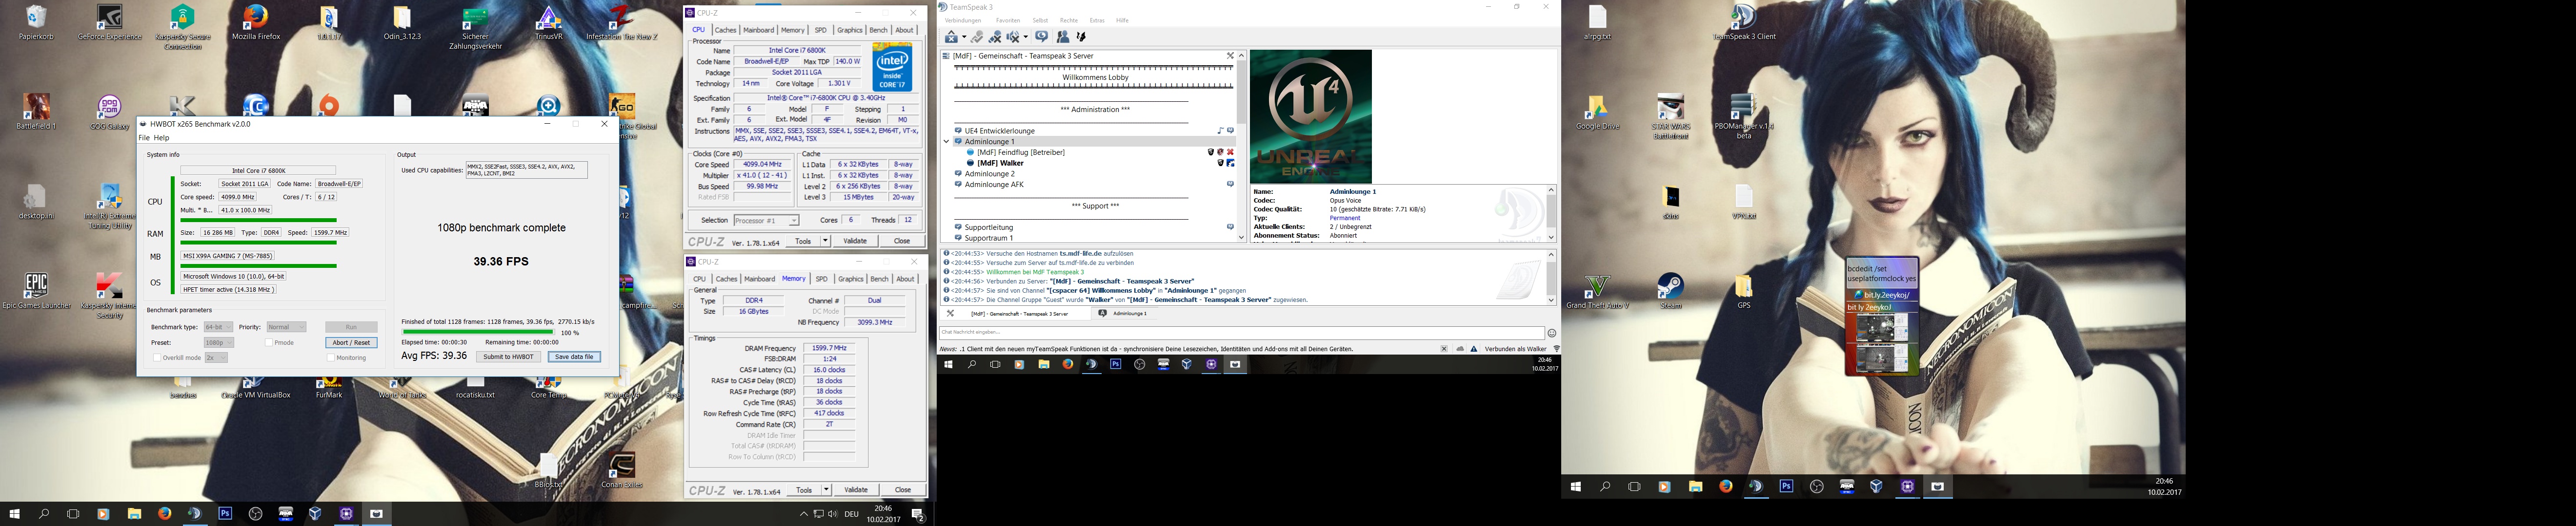Click Submit to HWBOT button
Image resolution: width=2576 pixels, height=526 pixels.
508,357
